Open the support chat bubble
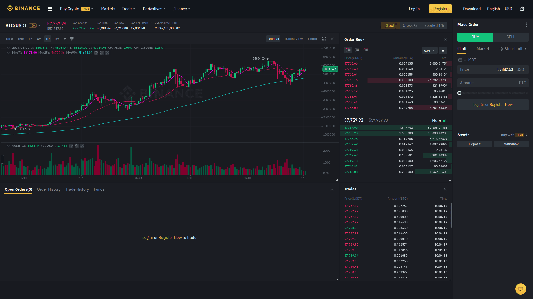Viewport: 533px width, 299px height. 521,289
